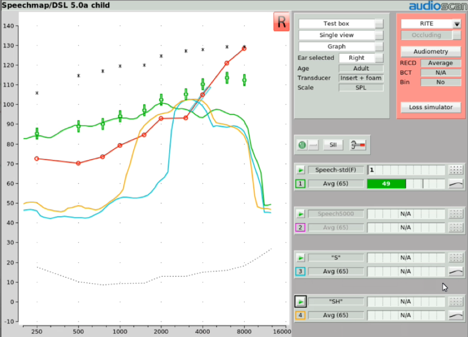
Task: Open the "S" stimulus selector
Action: point(336,258)
